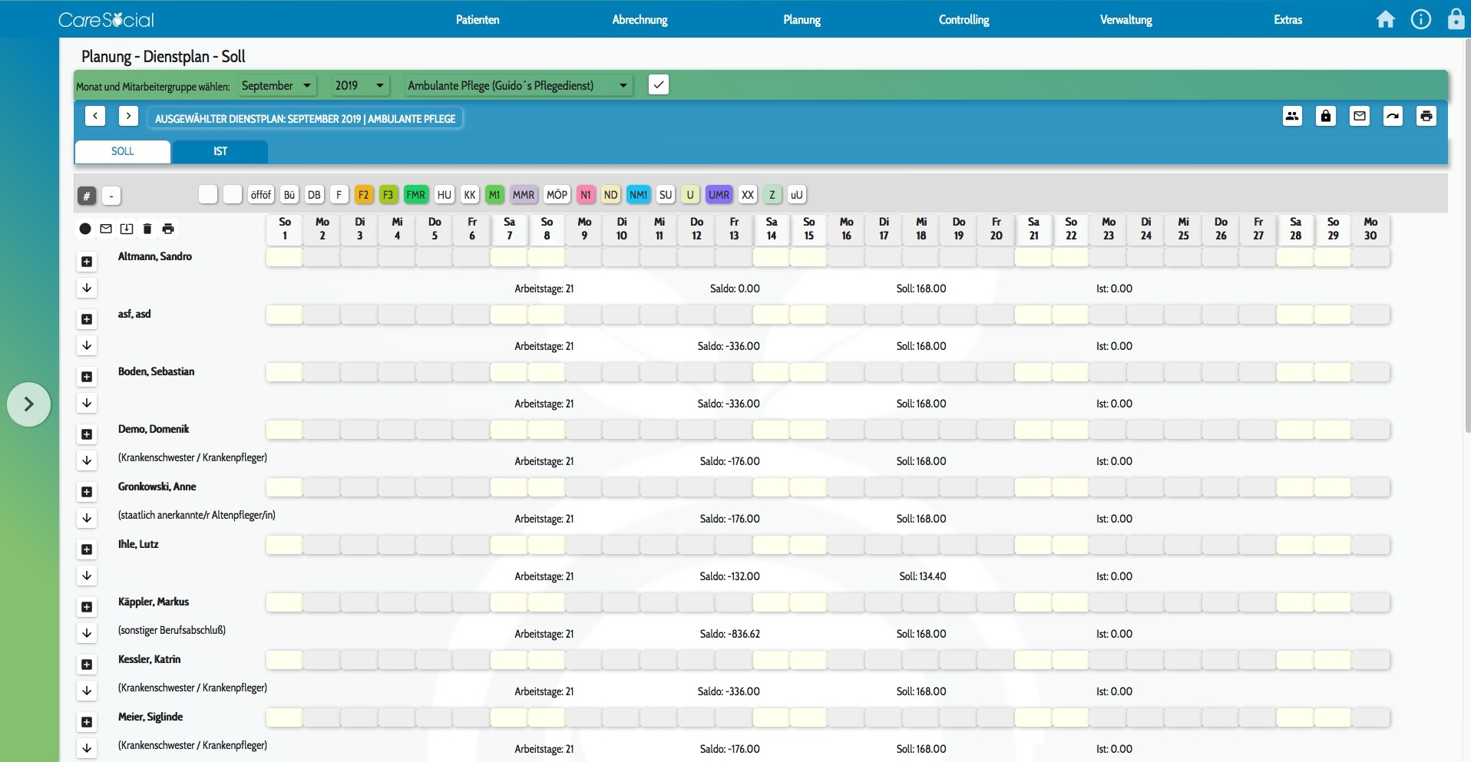Click the print icon in plan toolbar
The height and width of the screenshot is (762, 1471).
point(1426,117)
